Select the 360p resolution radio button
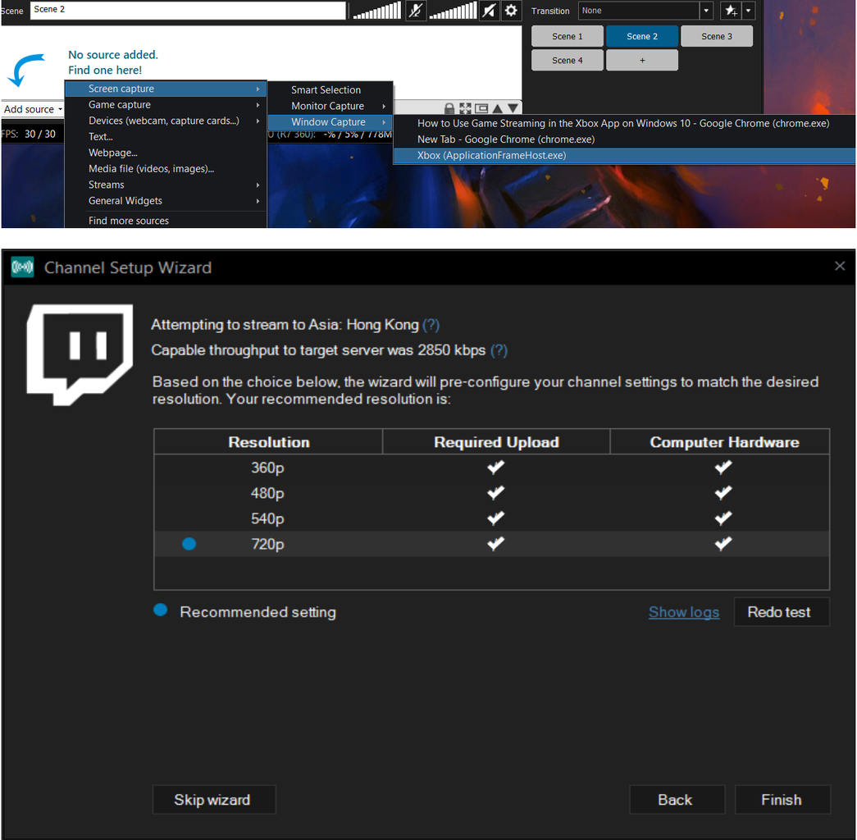Screen dimensions: 857x840 189,467
